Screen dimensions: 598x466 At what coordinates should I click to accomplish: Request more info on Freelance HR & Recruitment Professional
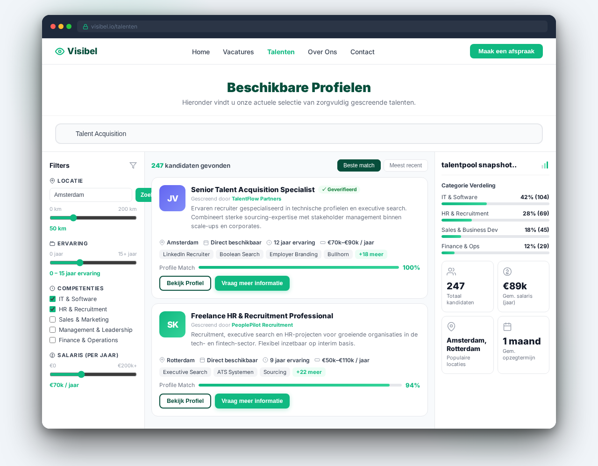pos(252,401)
